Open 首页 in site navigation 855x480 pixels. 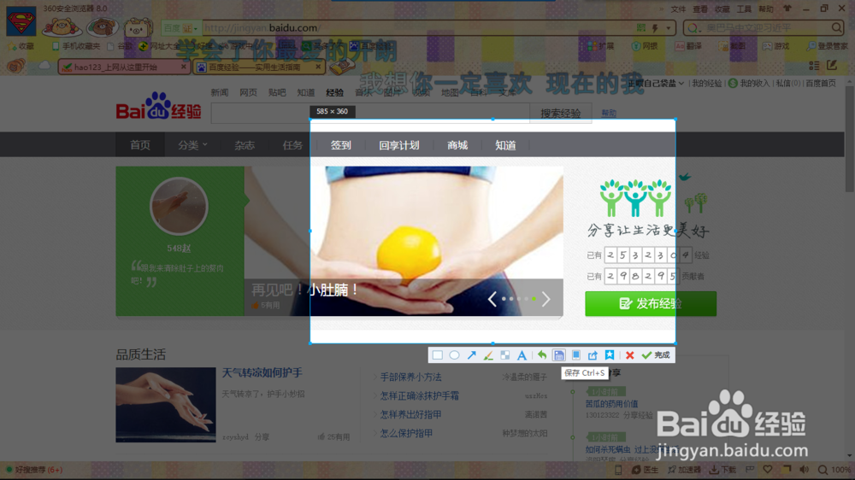(x=140, y=145)
